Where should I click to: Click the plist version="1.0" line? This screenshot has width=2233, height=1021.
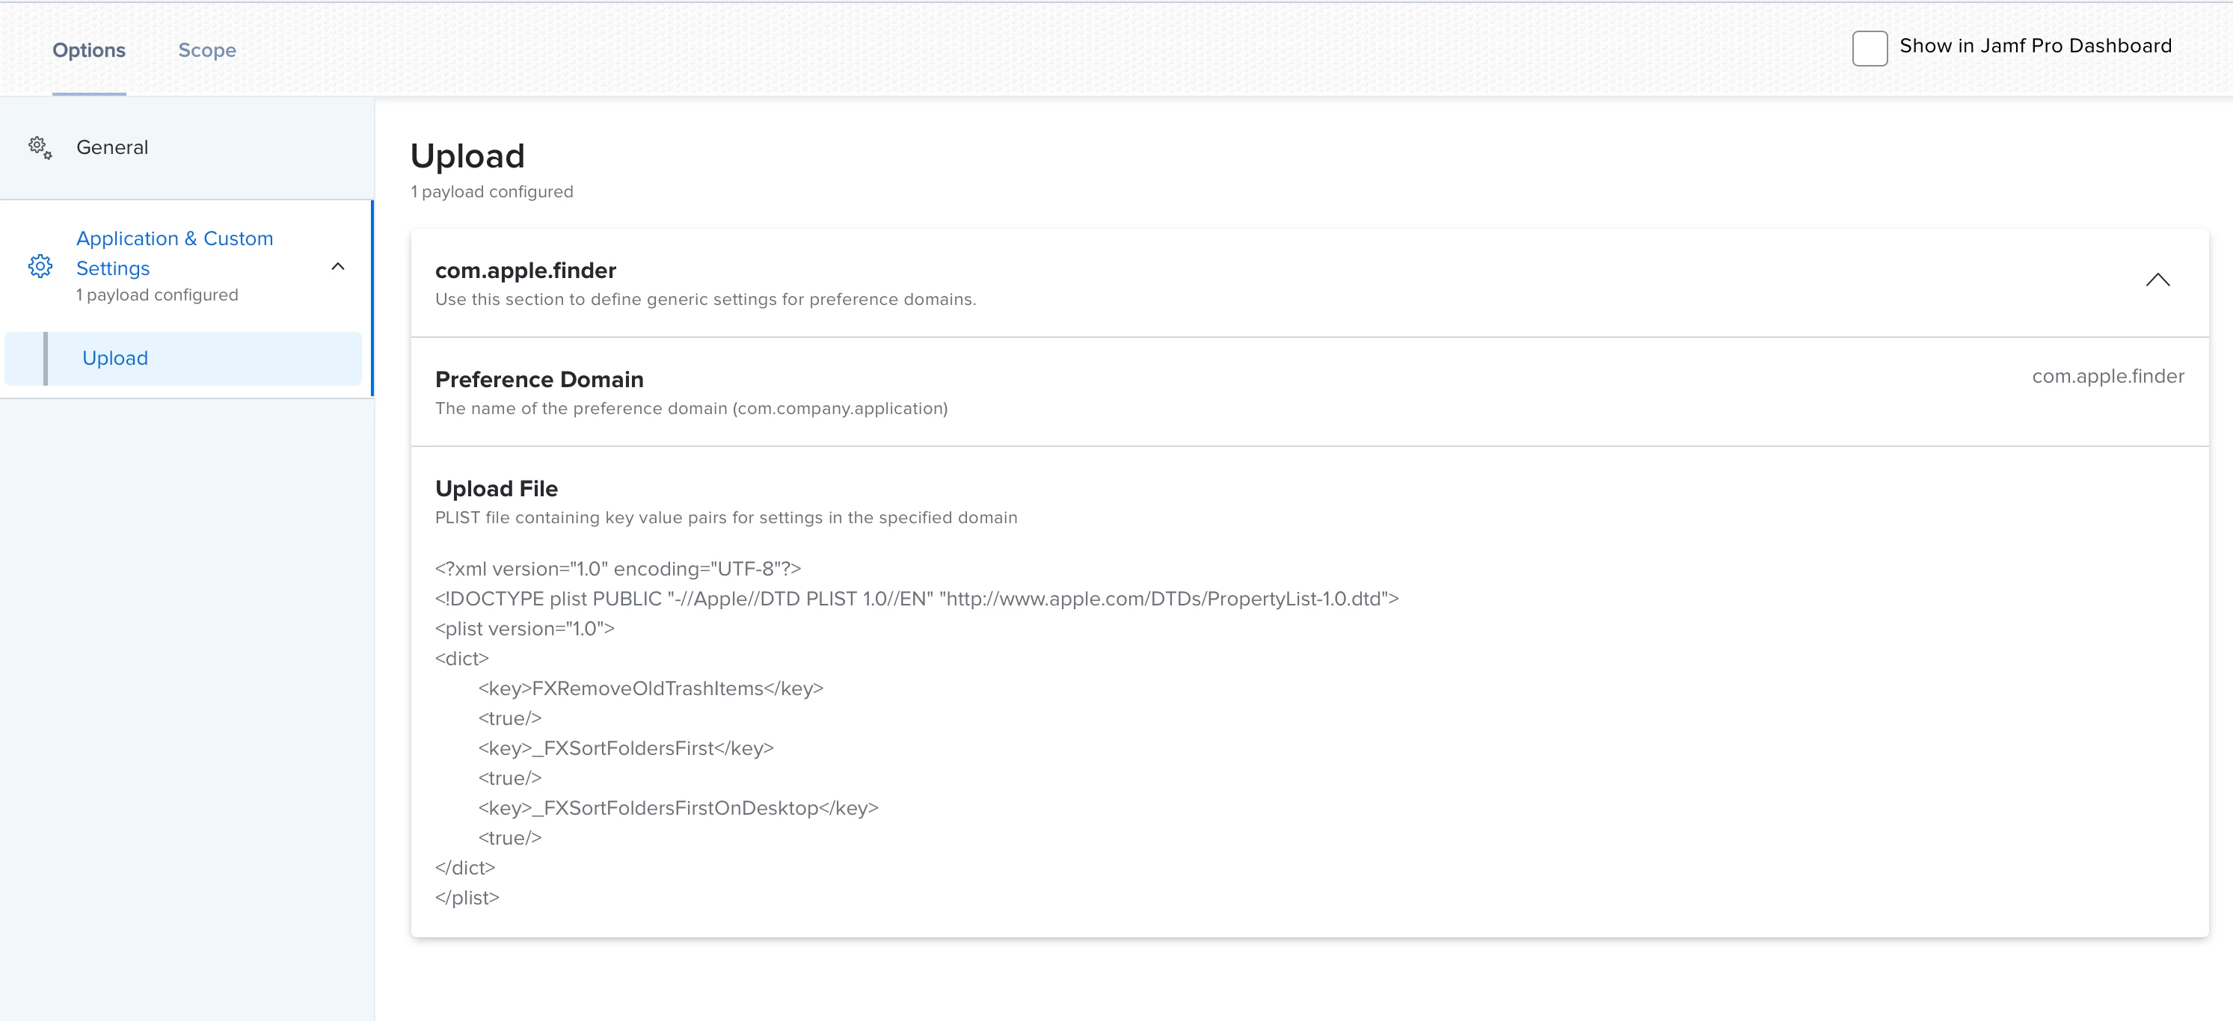coord(524,629)
